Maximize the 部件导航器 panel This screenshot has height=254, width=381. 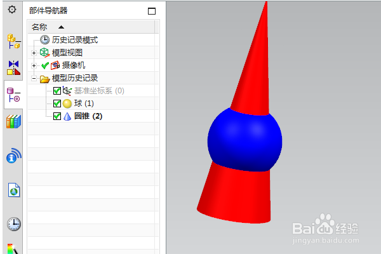pyautogui.click(x=152, y=11)
